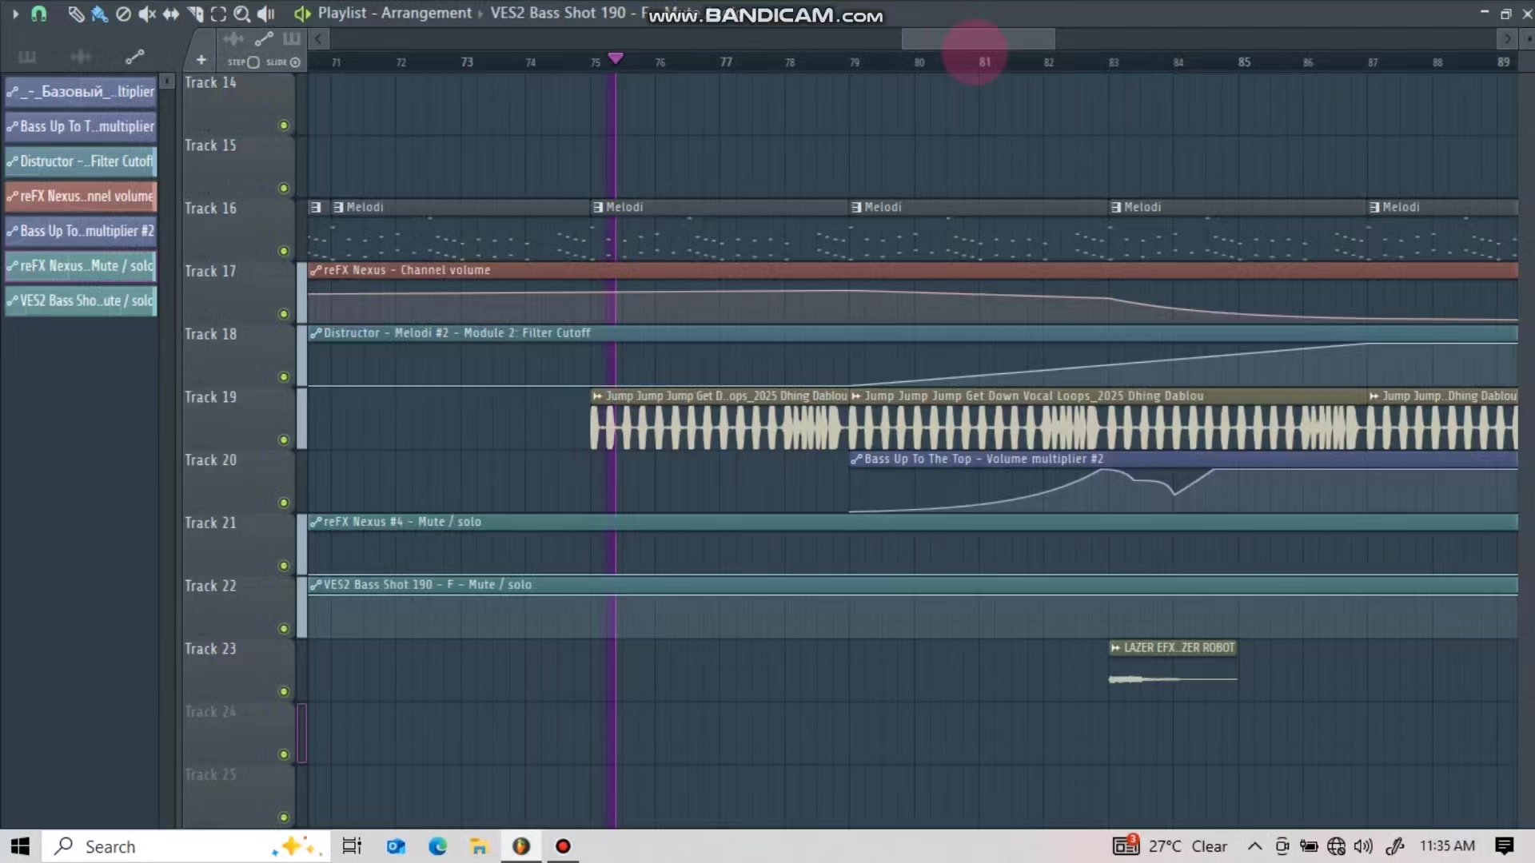Open menu of Distructor Filter Cutoff clip
1535x863 pixels.
pos(316,333)
